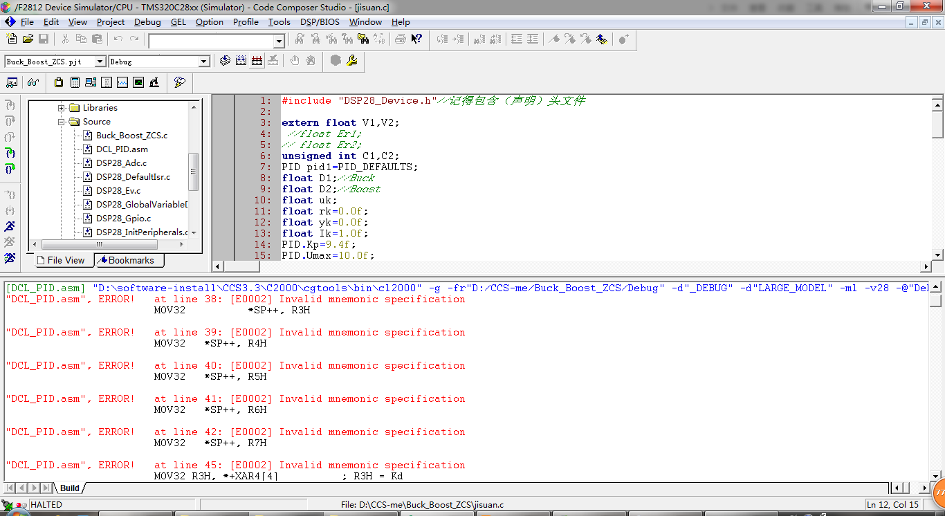Select DCL_PID.asm in the Source folder
The height and width of the screenshot is (516, 945).
tap(122, 149)
